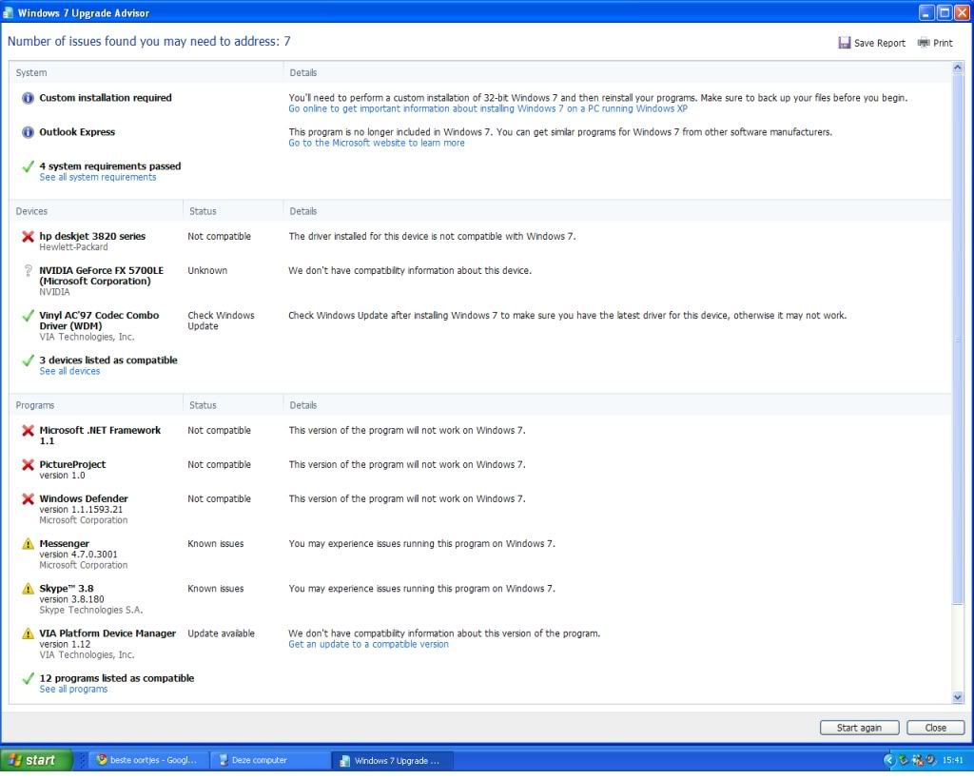This screenshot has width=974, height=779.
Task: Click the Save Report text label
Action: 880,43
